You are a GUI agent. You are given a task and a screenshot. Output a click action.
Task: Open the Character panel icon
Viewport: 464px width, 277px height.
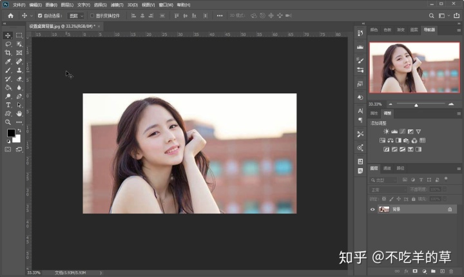coord(360,111)
